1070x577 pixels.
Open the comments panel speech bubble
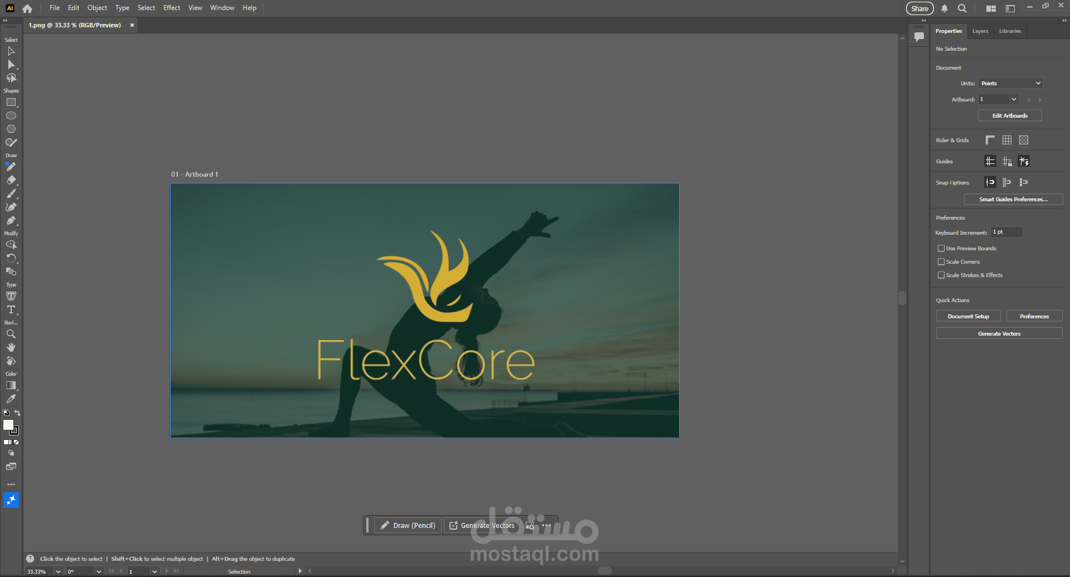(x=919, y=37)
